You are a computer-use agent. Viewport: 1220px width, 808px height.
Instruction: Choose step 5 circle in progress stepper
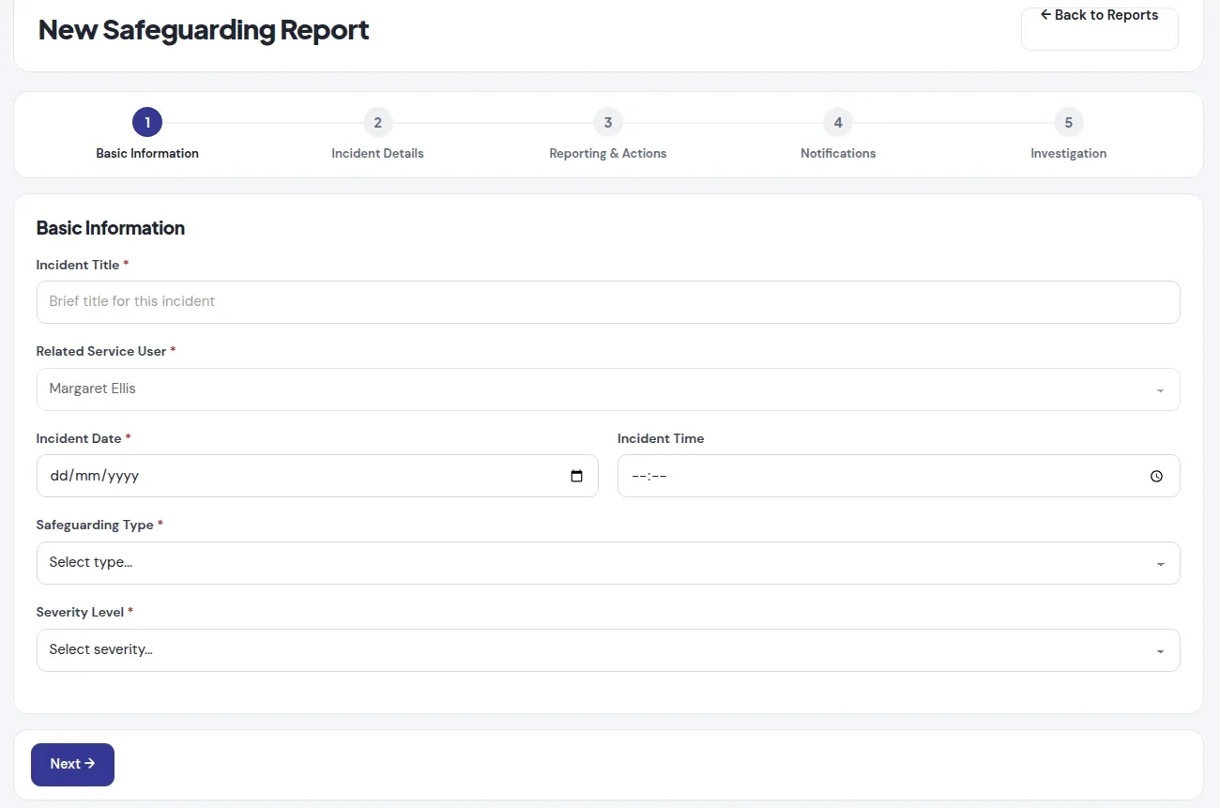(x=1068, y=122)
